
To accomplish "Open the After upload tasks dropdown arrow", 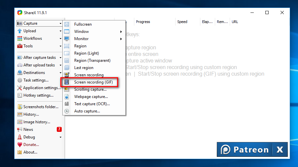I will coord(60,65).
